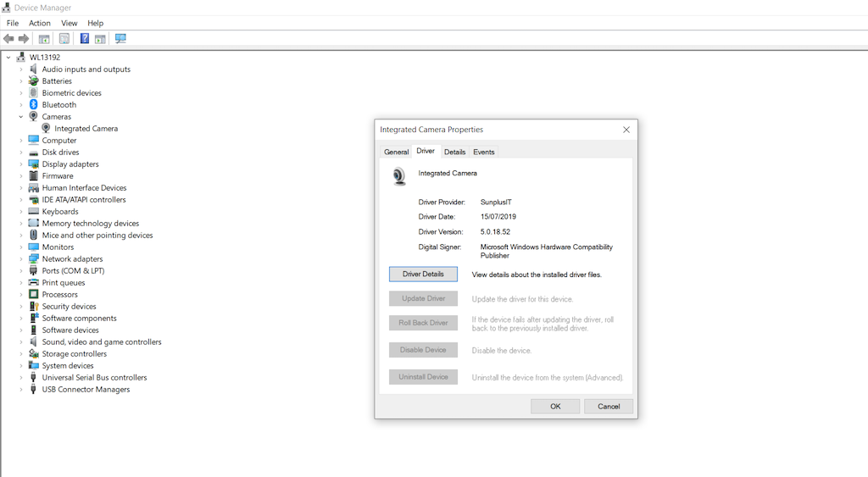
Task: Click the Batteries category icon
Action: click(34, 81)
